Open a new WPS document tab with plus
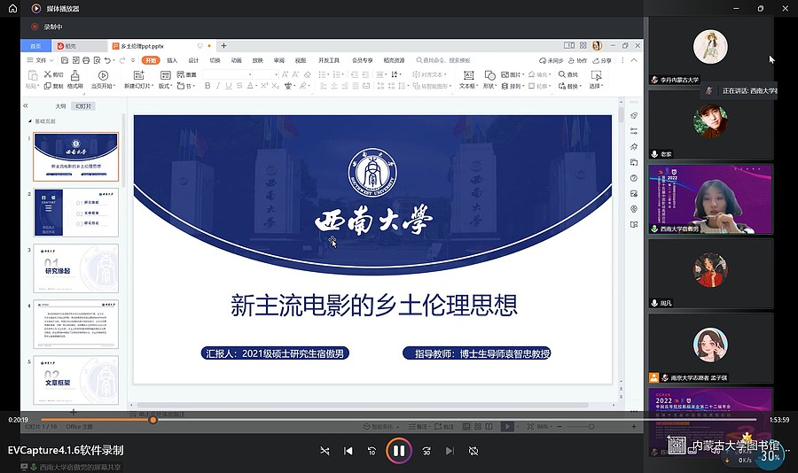Image resolution: width=798 pixels, height=473 pixels. point(223,46)
